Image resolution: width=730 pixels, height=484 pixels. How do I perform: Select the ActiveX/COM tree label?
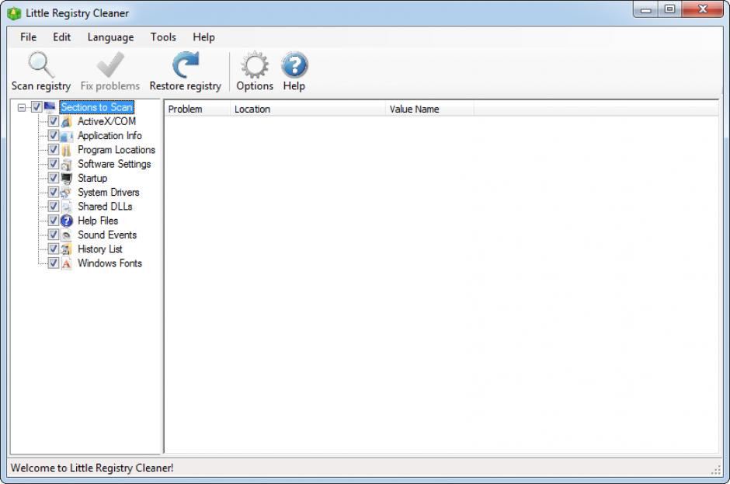click(106, 121)
